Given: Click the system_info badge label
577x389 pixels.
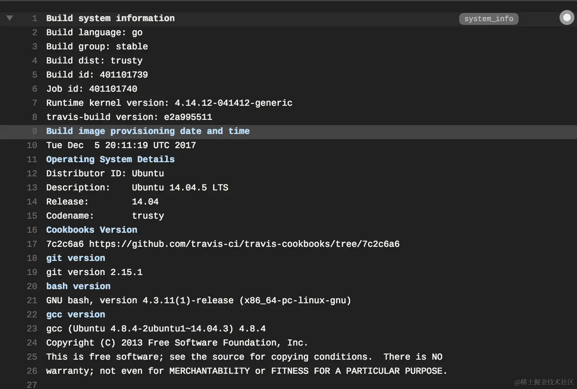Looking at the screenshot, I should point(489,19).
